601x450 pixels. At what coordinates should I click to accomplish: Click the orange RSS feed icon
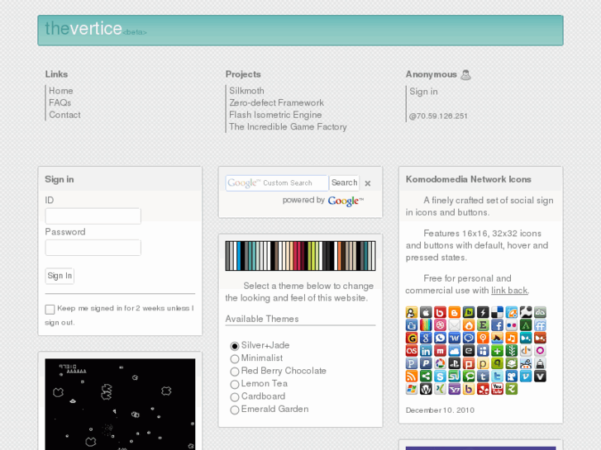tap(412, 376)
